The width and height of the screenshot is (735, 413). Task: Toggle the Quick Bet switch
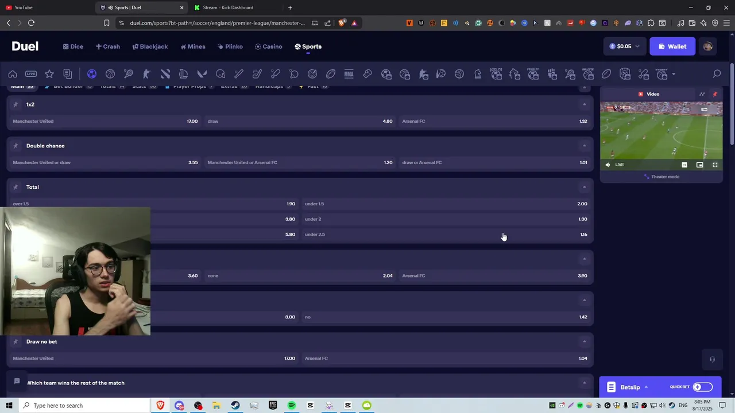(703, 387)
